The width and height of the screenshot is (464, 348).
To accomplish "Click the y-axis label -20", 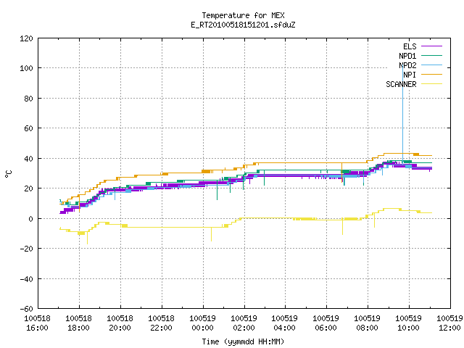I will pos(26,249).
